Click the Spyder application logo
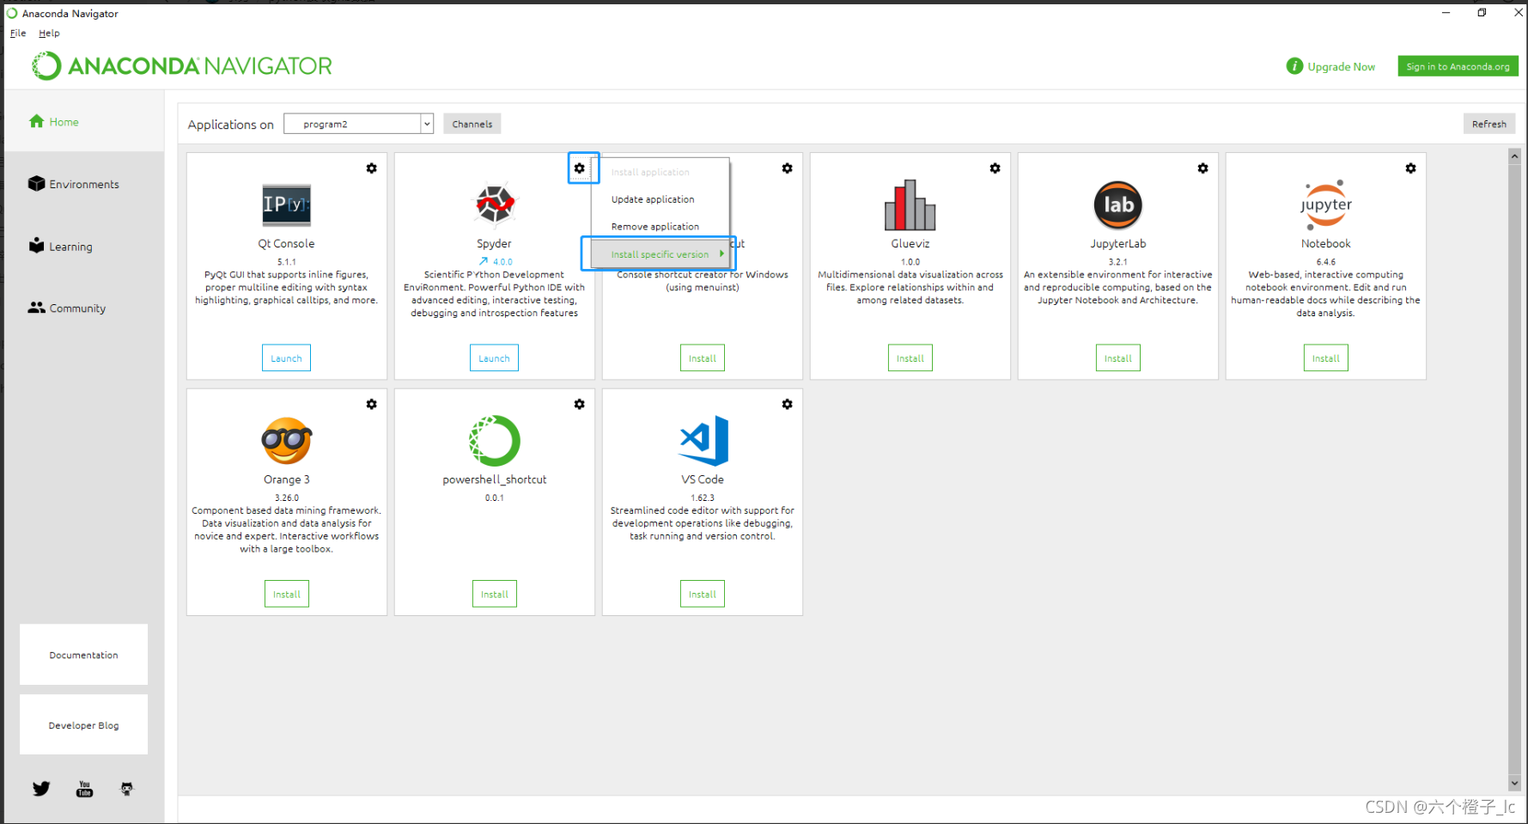 pos(495,204)
